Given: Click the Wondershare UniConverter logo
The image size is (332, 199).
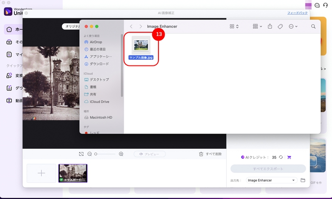Looking at the screenshot, I should [8, 12].
